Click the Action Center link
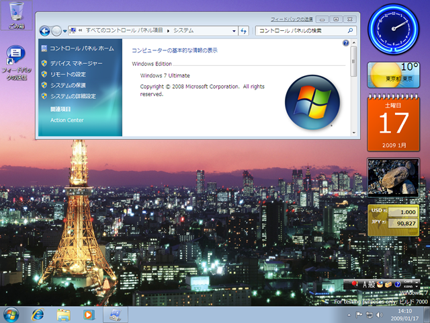 [67, 120]
